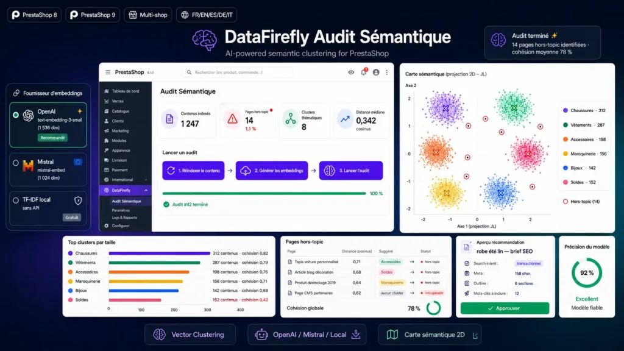Click the orange Accessoires legend dot
This screenshot has height=351, width=624.
(x=565, y=140)
